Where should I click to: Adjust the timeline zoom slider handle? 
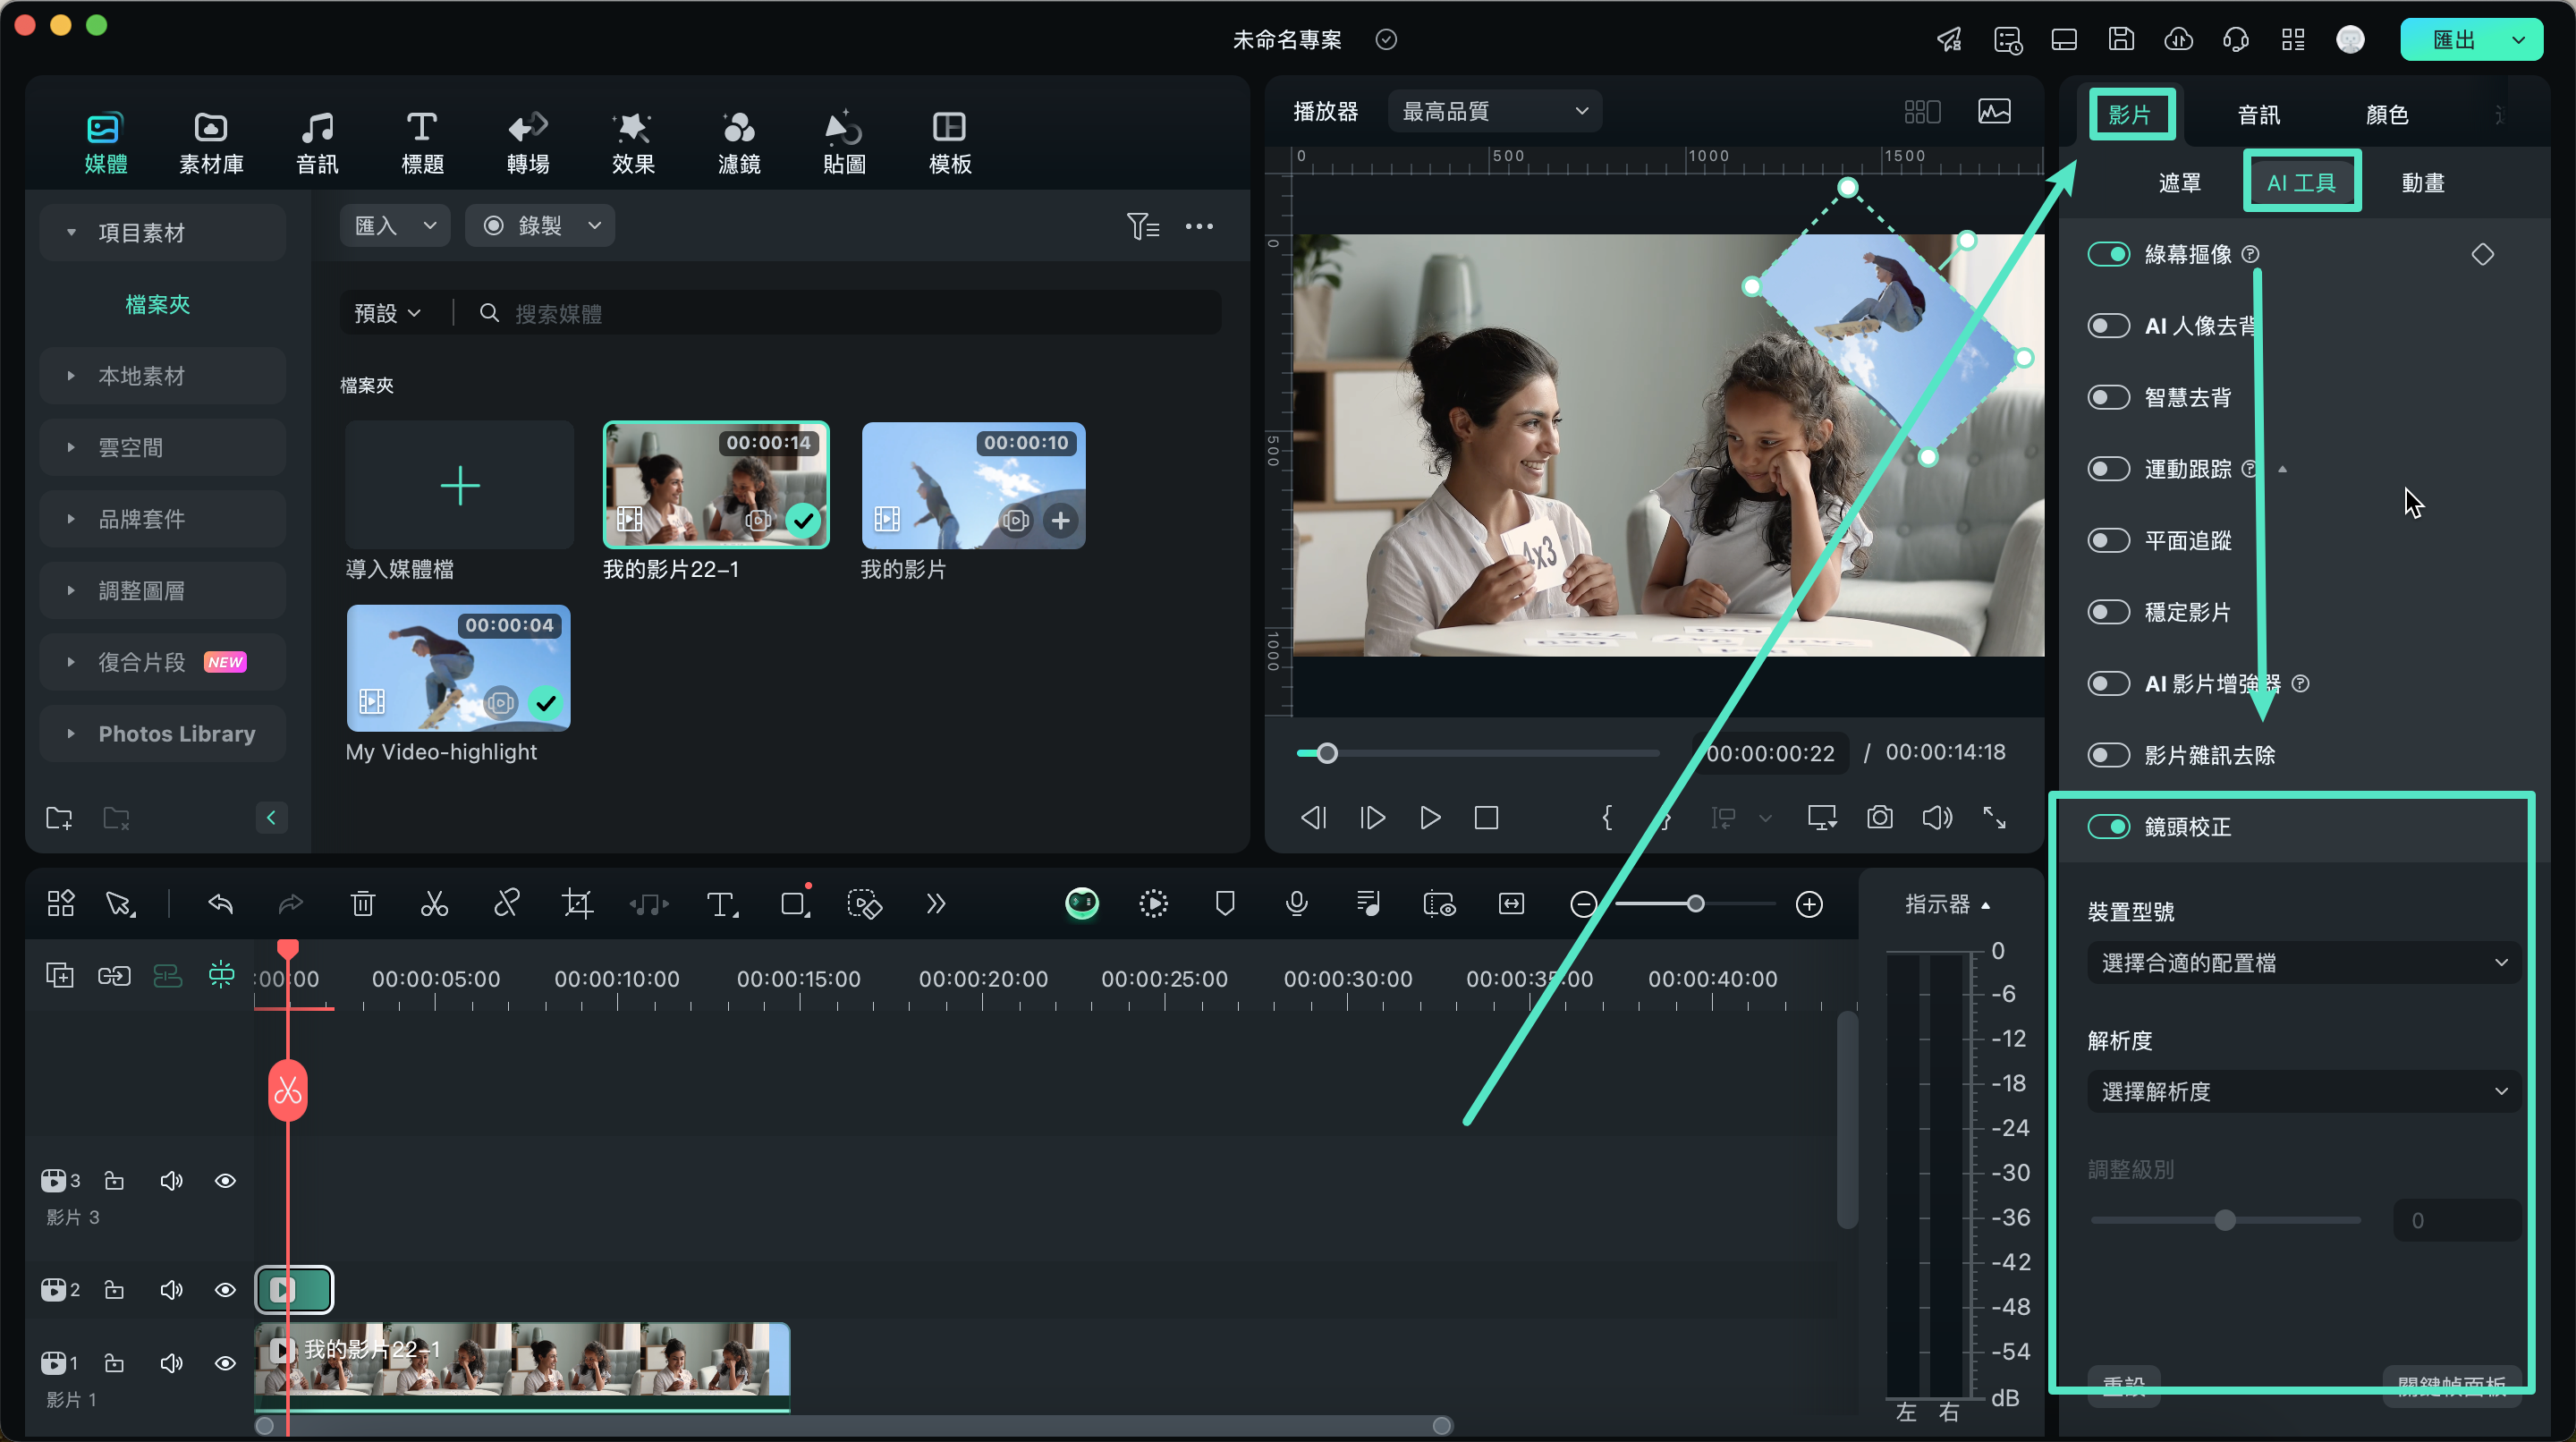click(x=1695, y=904)
